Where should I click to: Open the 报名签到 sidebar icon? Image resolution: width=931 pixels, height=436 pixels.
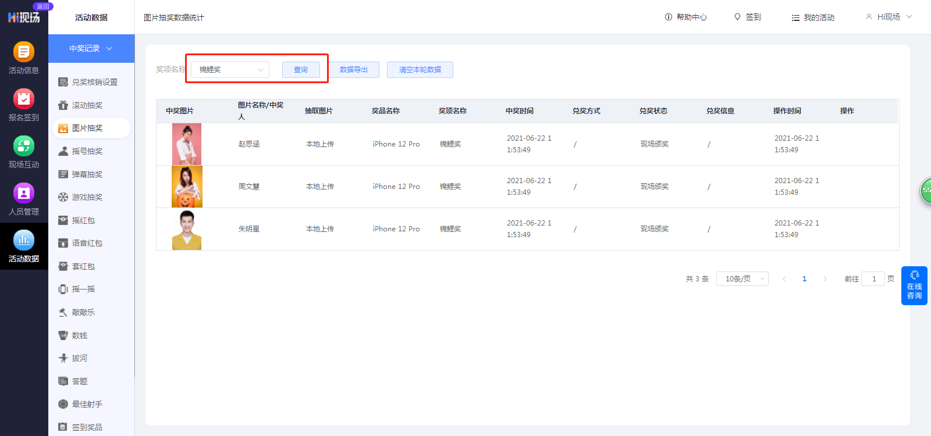click(23, 100)
